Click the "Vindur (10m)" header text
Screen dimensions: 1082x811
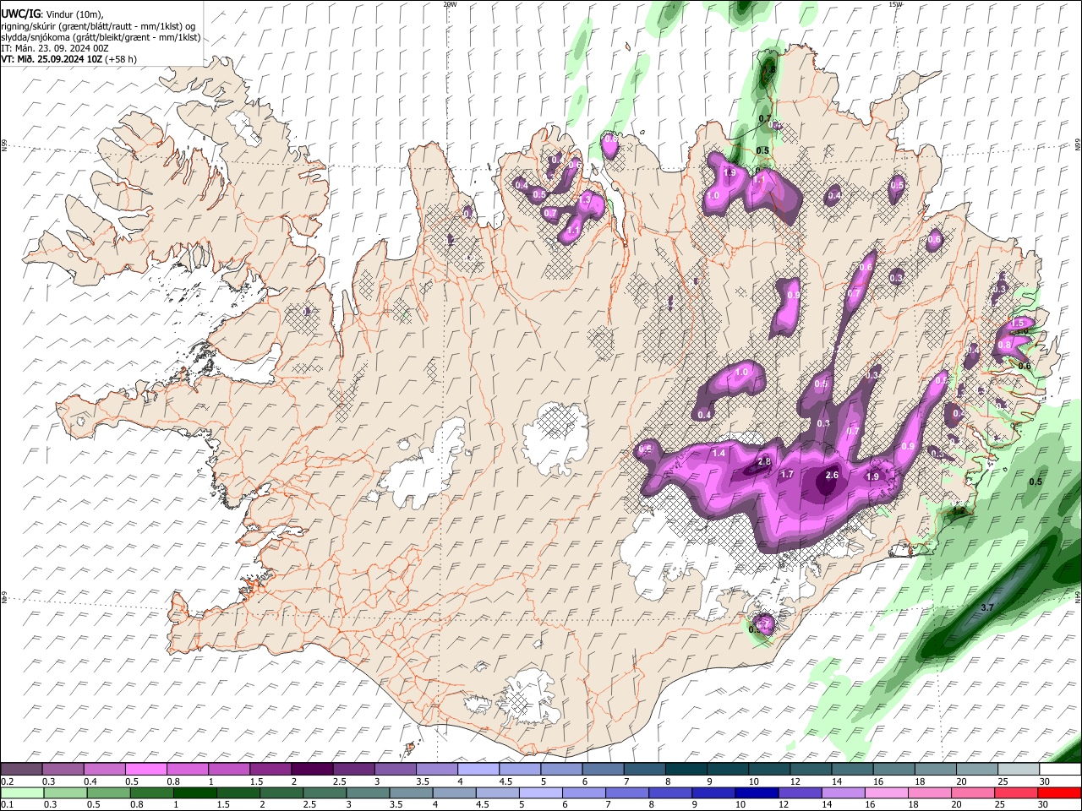tap(74, 14)
